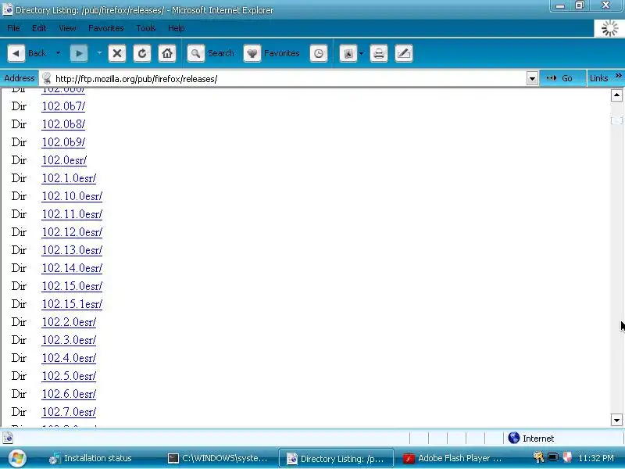Screen dimensions: 625x469
Task: Open the 102.0esr/ directory link
Action: pos(64,160)
